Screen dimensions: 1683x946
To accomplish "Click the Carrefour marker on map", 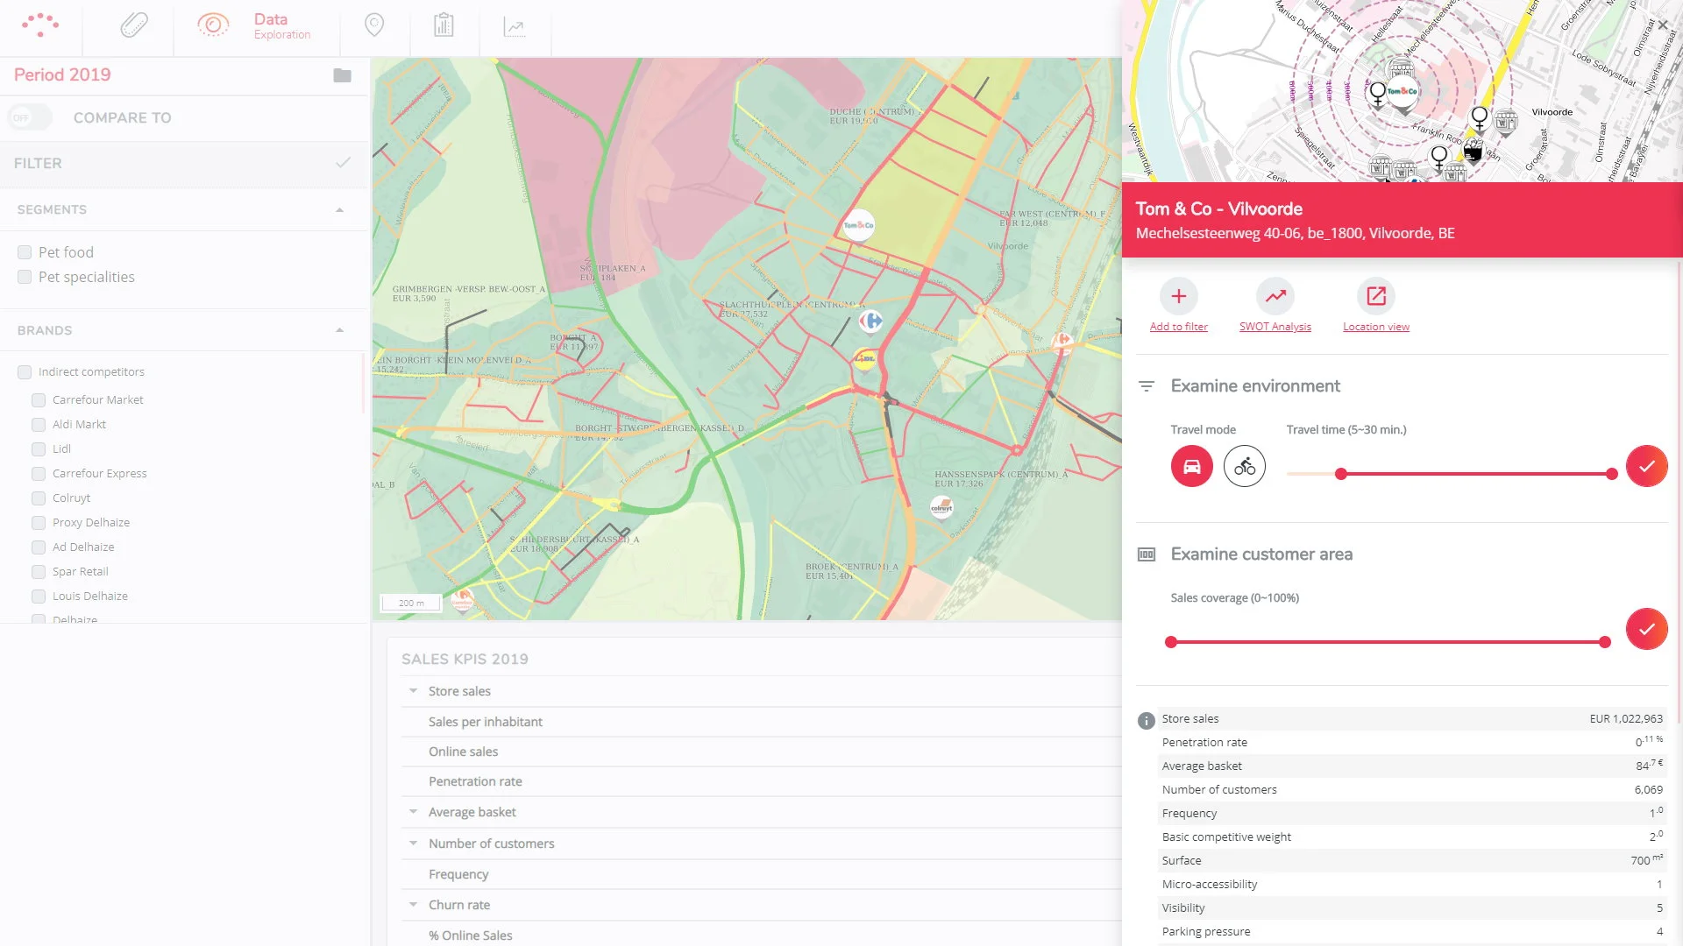I will click(870, 321).
